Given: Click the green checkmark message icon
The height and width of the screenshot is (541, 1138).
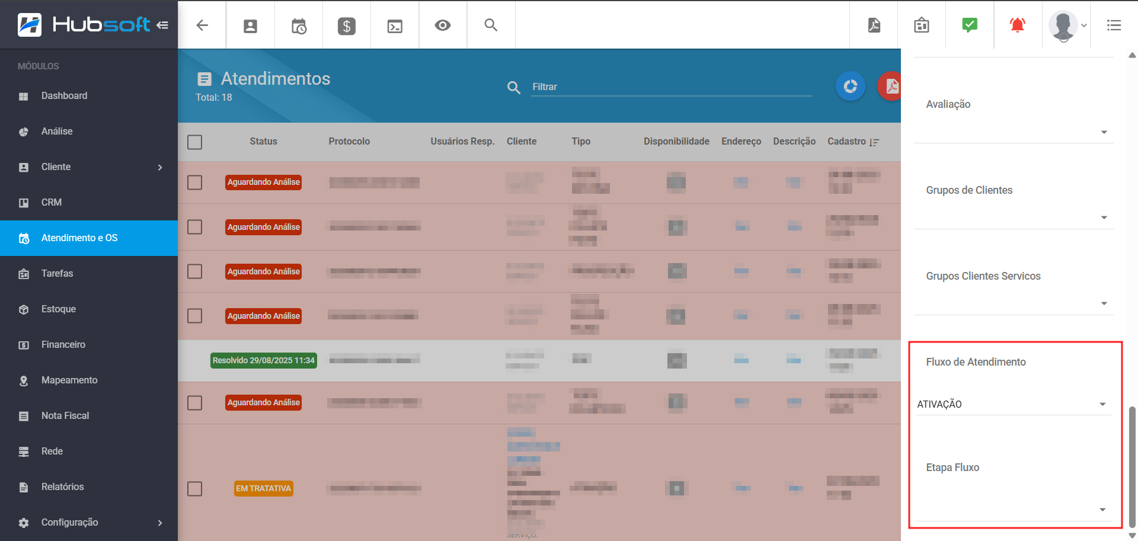Looking at the screenshot, I should click(969, 25).
